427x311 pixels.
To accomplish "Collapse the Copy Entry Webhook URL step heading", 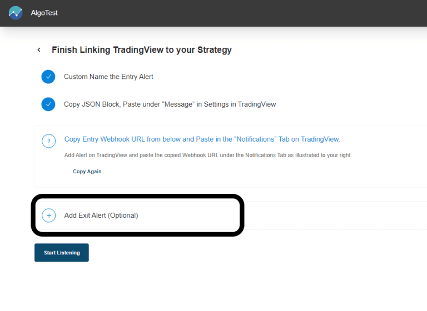I will (x=202, y=139).
